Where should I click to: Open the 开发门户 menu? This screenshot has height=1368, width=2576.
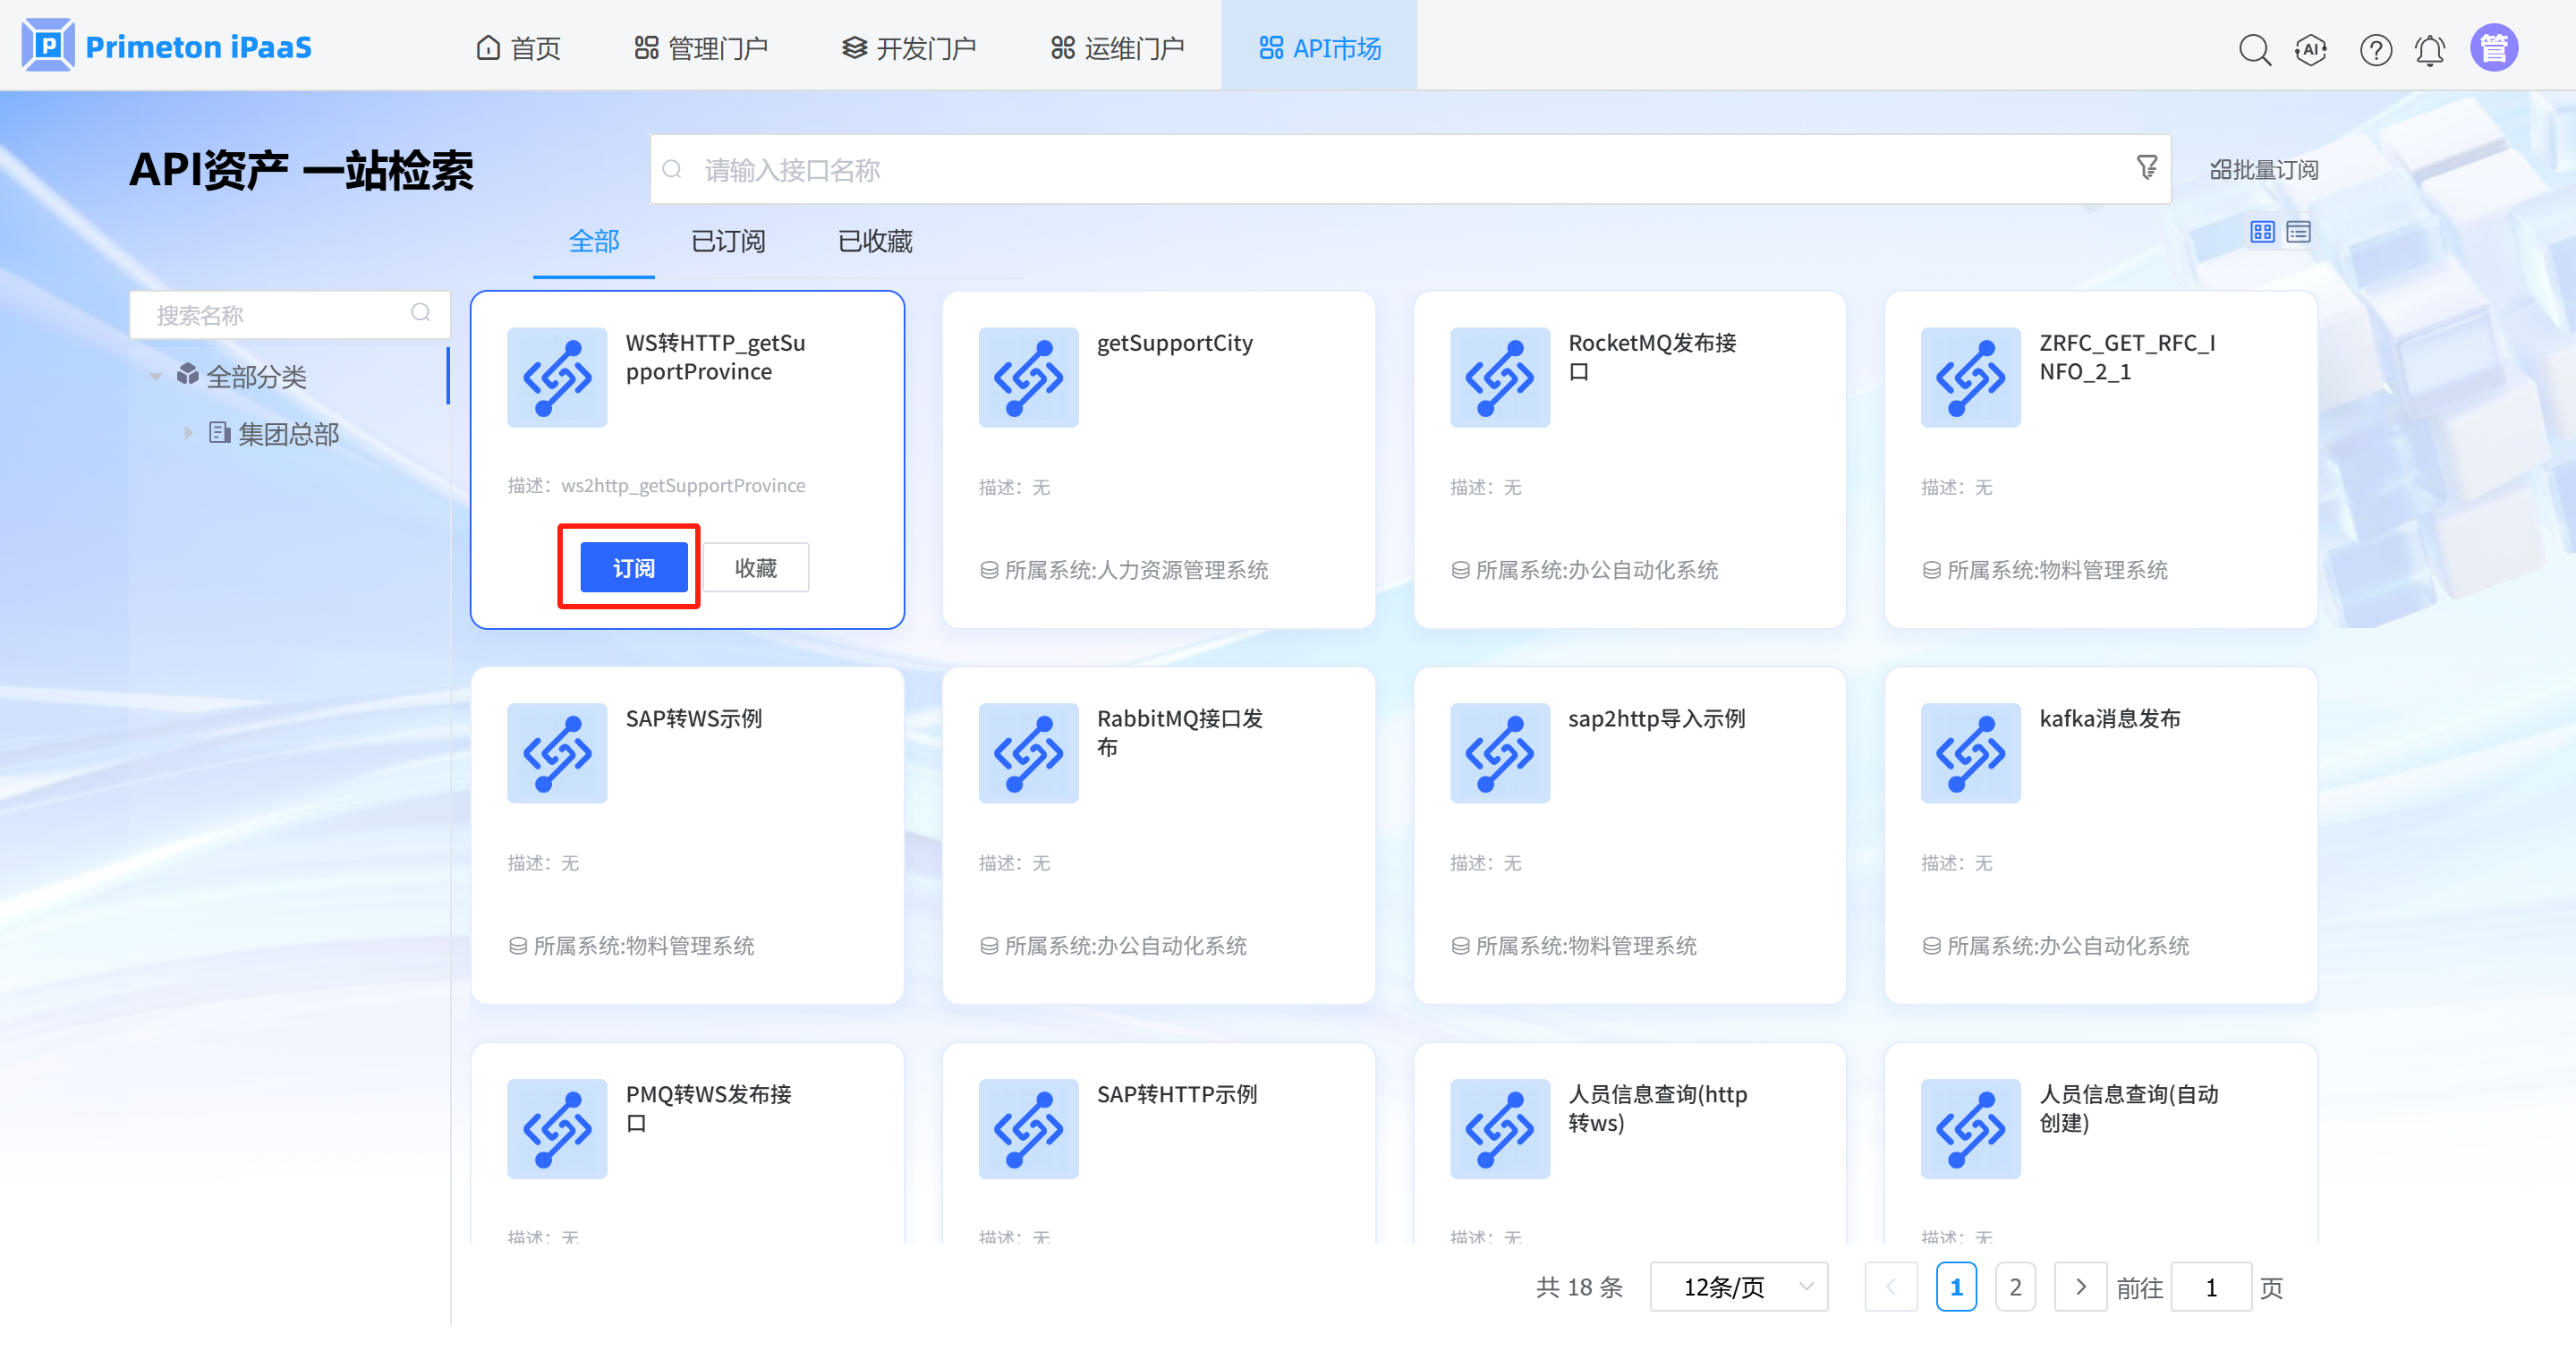pos(909,48)
